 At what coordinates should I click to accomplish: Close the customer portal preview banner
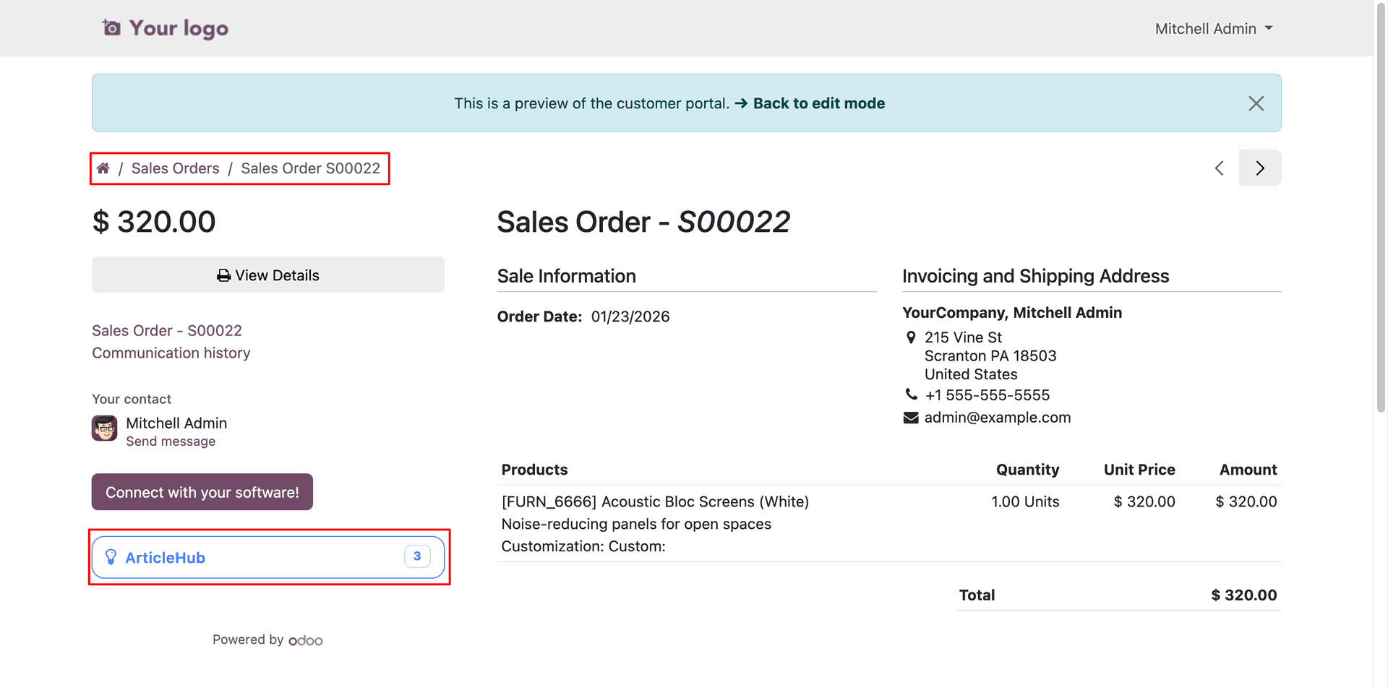coord(1256,103)
